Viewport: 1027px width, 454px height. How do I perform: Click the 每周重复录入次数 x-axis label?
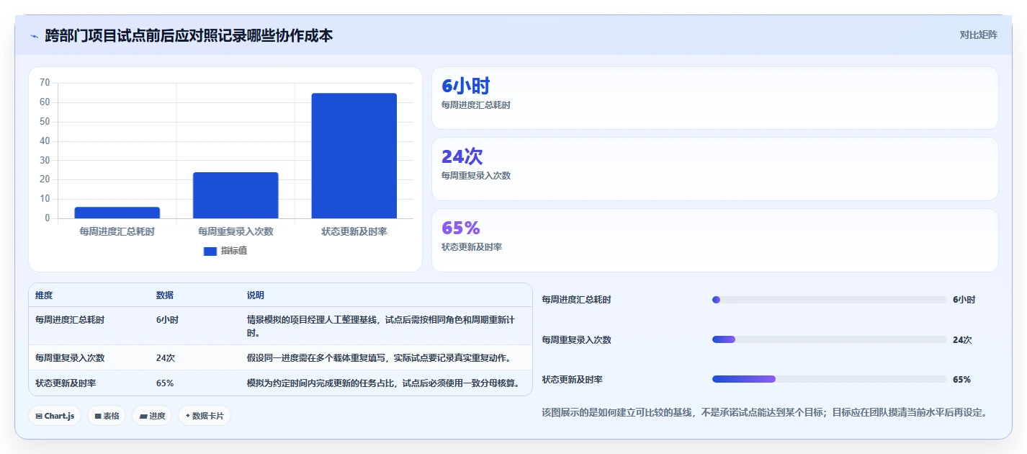pos(236,231)
